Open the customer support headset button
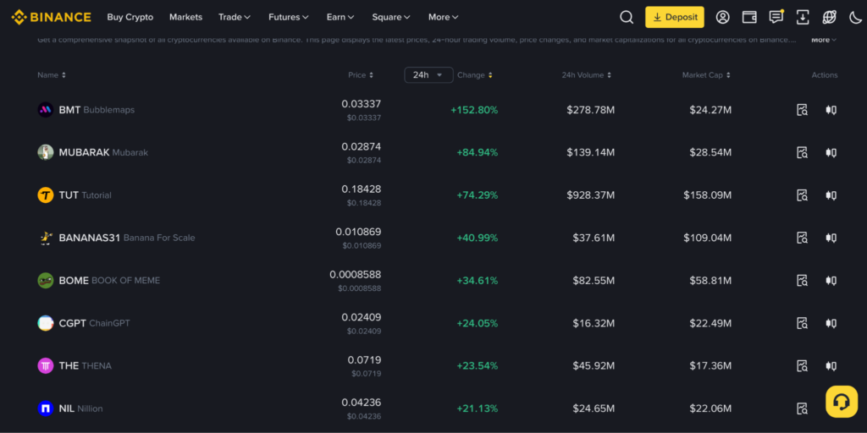This screenshot has height=433, width=867. [842, 402]
